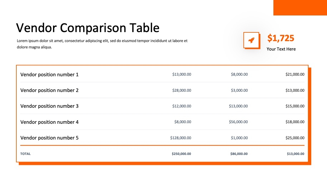
Task: Click the $86,000.00 total cell
Action: 239,154
